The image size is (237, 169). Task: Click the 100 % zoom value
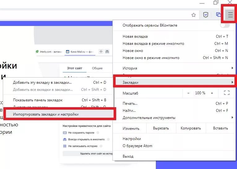pyautogui.click(x=200, y=93)
